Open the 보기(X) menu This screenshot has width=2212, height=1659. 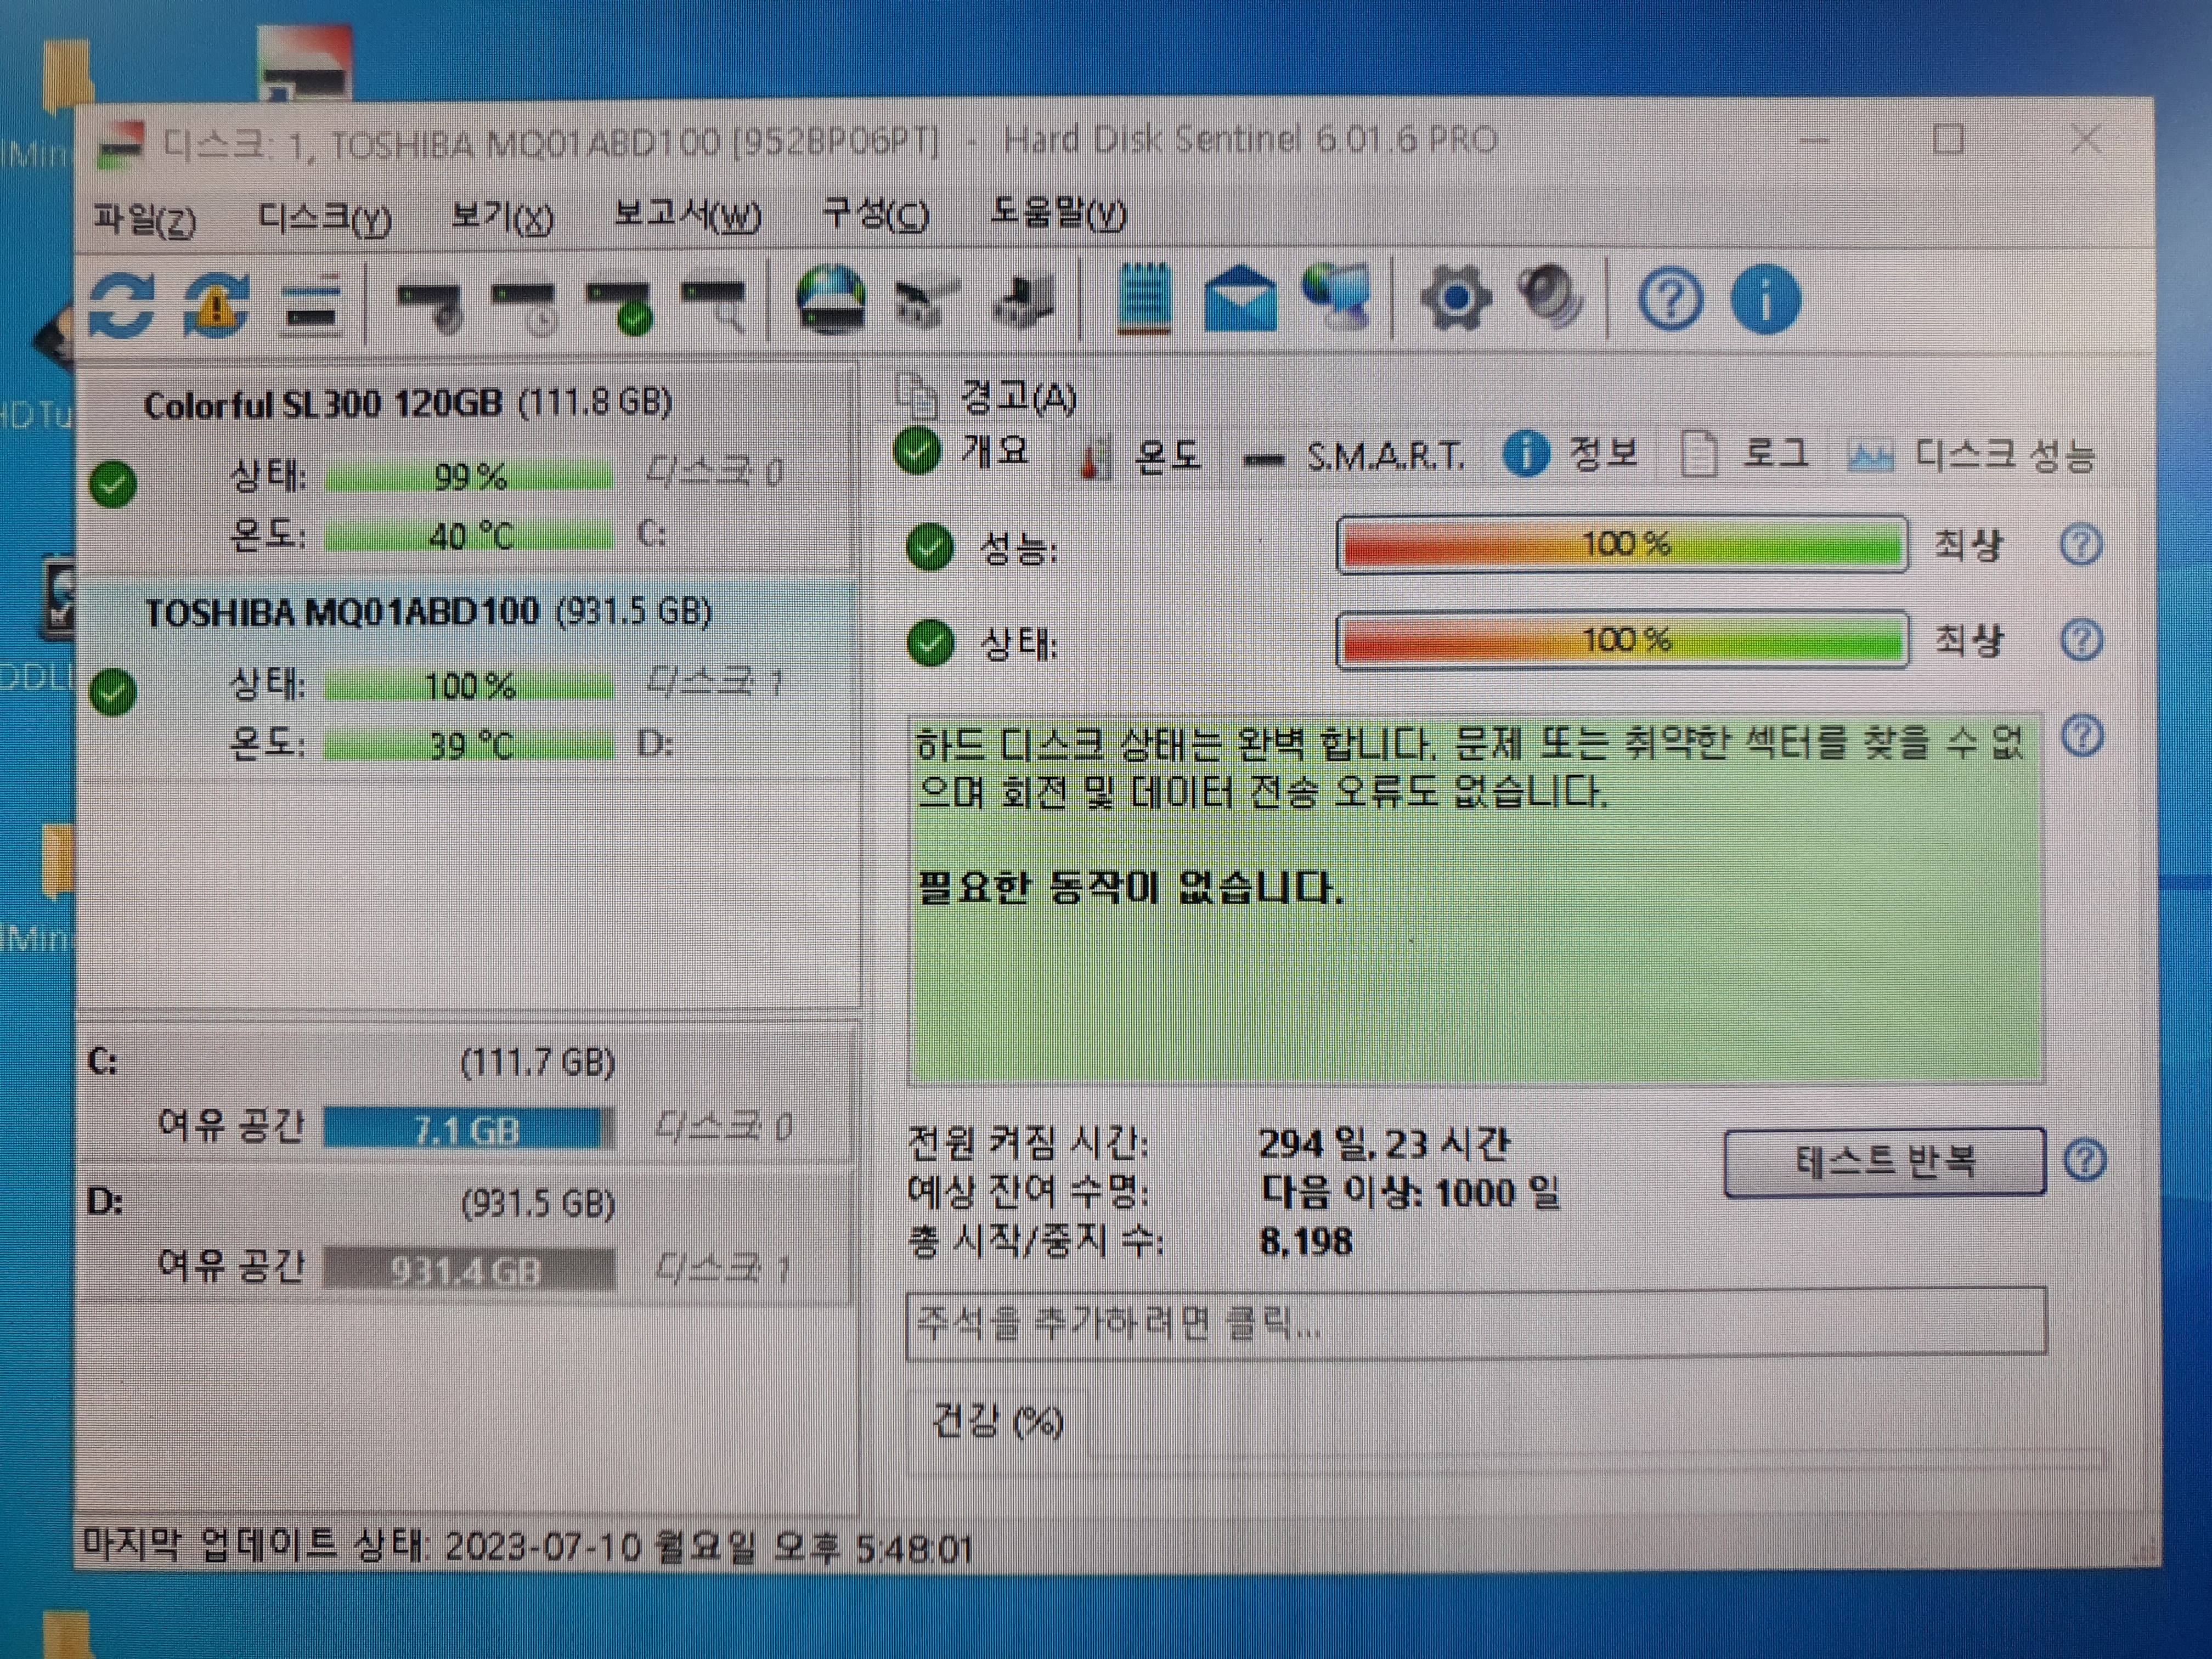click(x=502, y=216)
